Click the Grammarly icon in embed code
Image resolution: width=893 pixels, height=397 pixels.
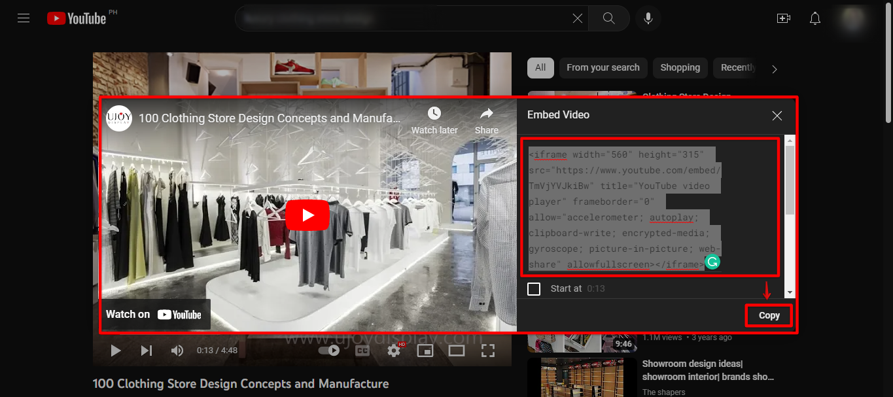(x=712, y=262)
